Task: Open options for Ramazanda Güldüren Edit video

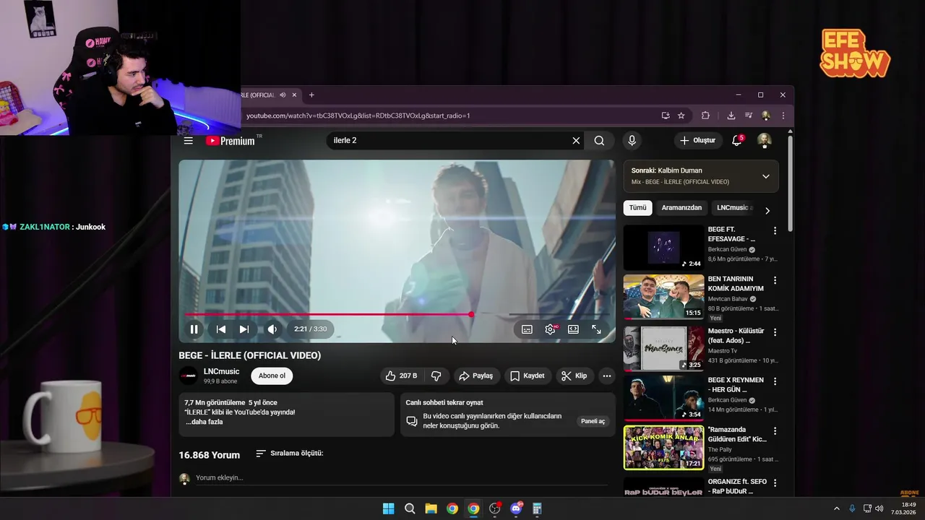Action: pos(775,431)
